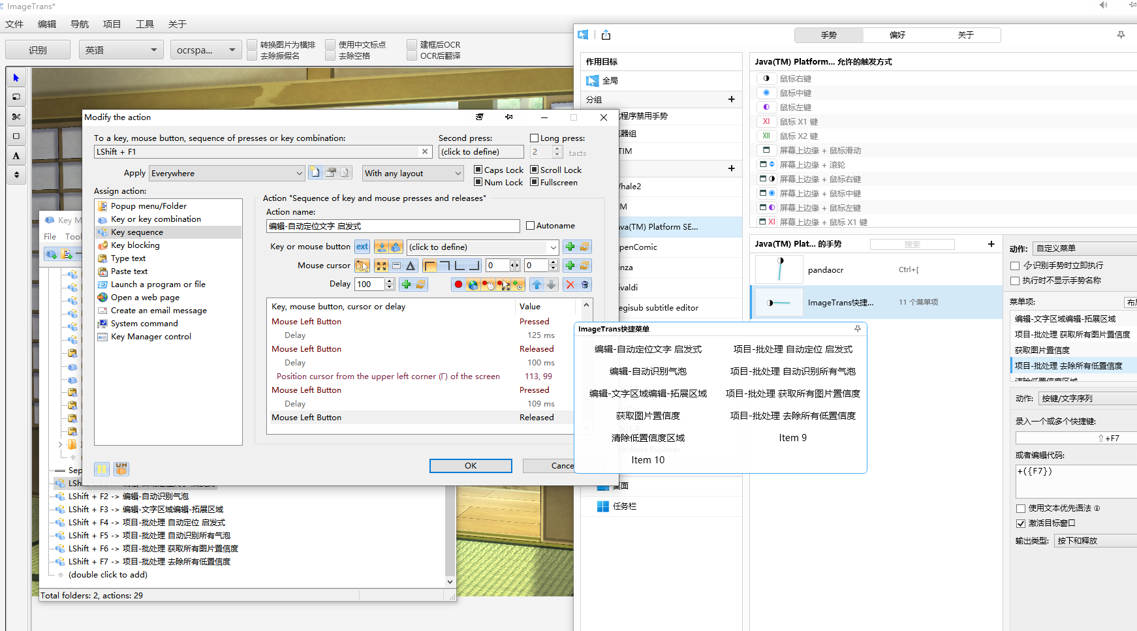This screenshot has width=1137, height=631.
Task: Select the text A tool in ImageTrans
Action: (16, 155)
